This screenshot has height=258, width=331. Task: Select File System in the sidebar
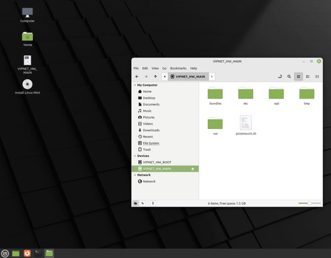151,143
